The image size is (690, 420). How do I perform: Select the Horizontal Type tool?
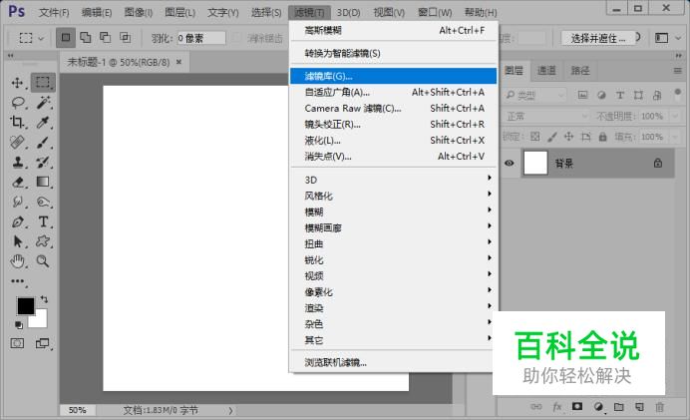[x=43, y=221]
